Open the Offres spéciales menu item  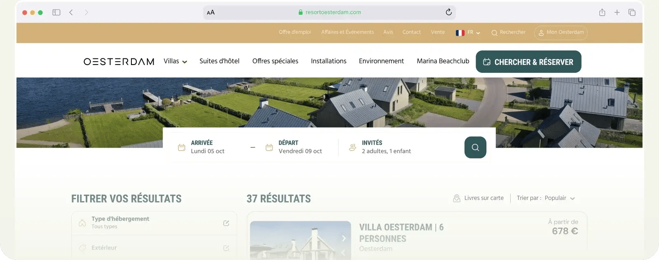[x=275, y=61]
